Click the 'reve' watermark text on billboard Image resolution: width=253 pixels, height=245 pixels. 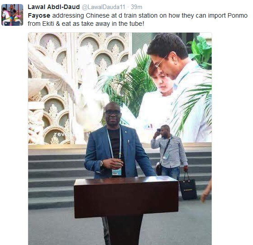61,134
